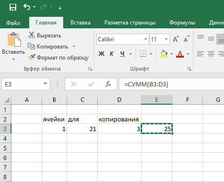Select cell C3 with value 21

coord(82,129)
